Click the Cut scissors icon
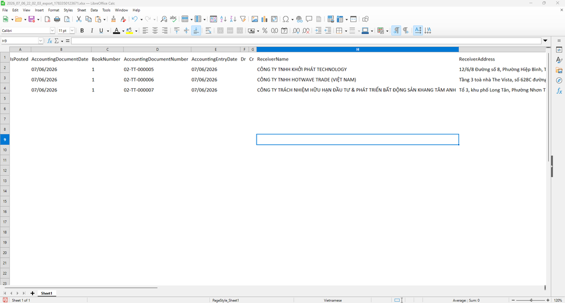Screen dimensions: 565x303 (78, 19)
